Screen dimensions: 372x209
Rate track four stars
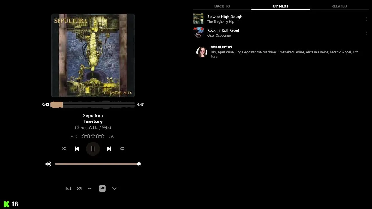pyautogui.click(x=98, y=136)
